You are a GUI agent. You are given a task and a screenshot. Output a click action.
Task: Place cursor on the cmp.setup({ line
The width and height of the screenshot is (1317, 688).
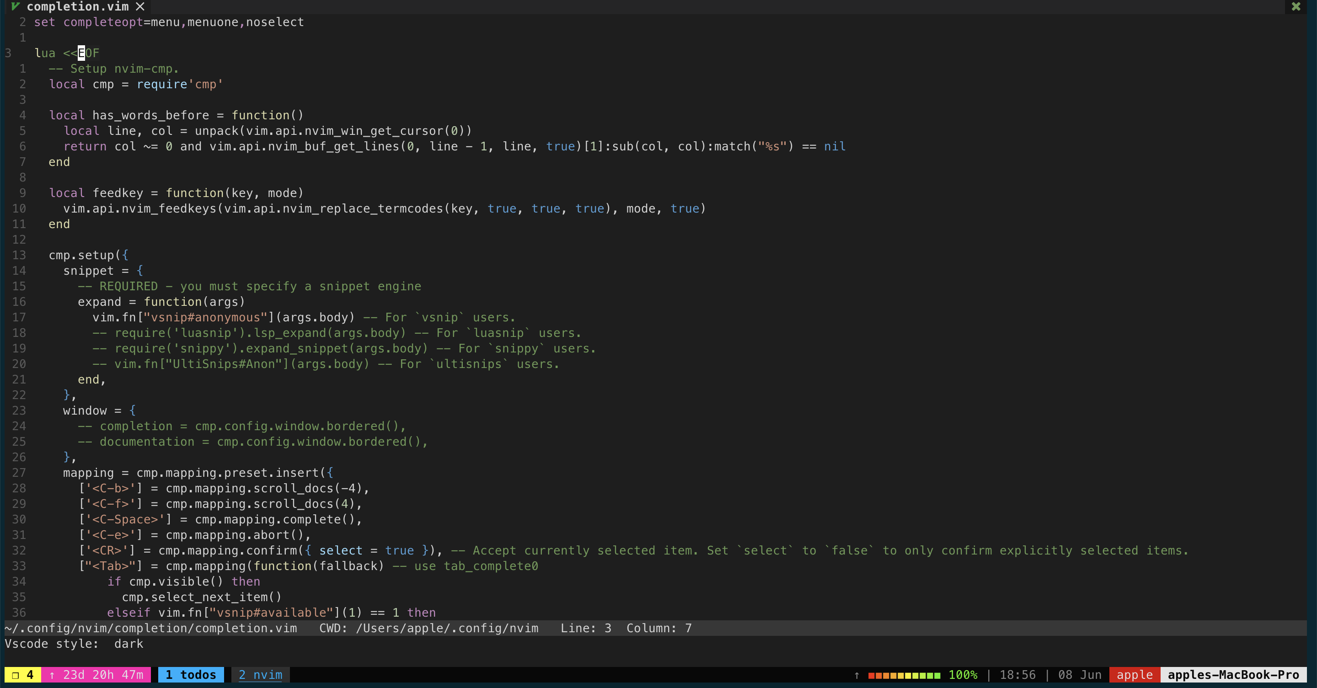88,255
